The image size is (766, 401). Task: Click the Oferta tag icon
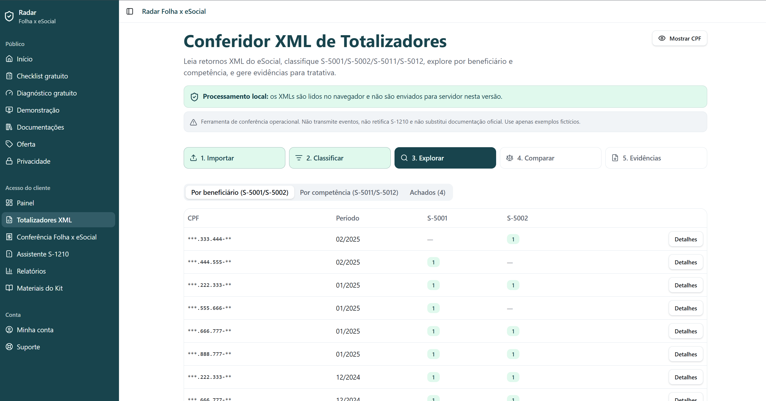click(9, 144)
